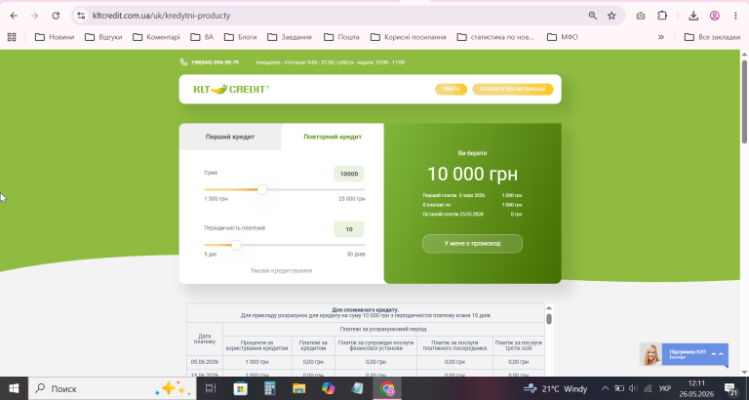Open the Підтримка KLT chat widget

[684, 354]
